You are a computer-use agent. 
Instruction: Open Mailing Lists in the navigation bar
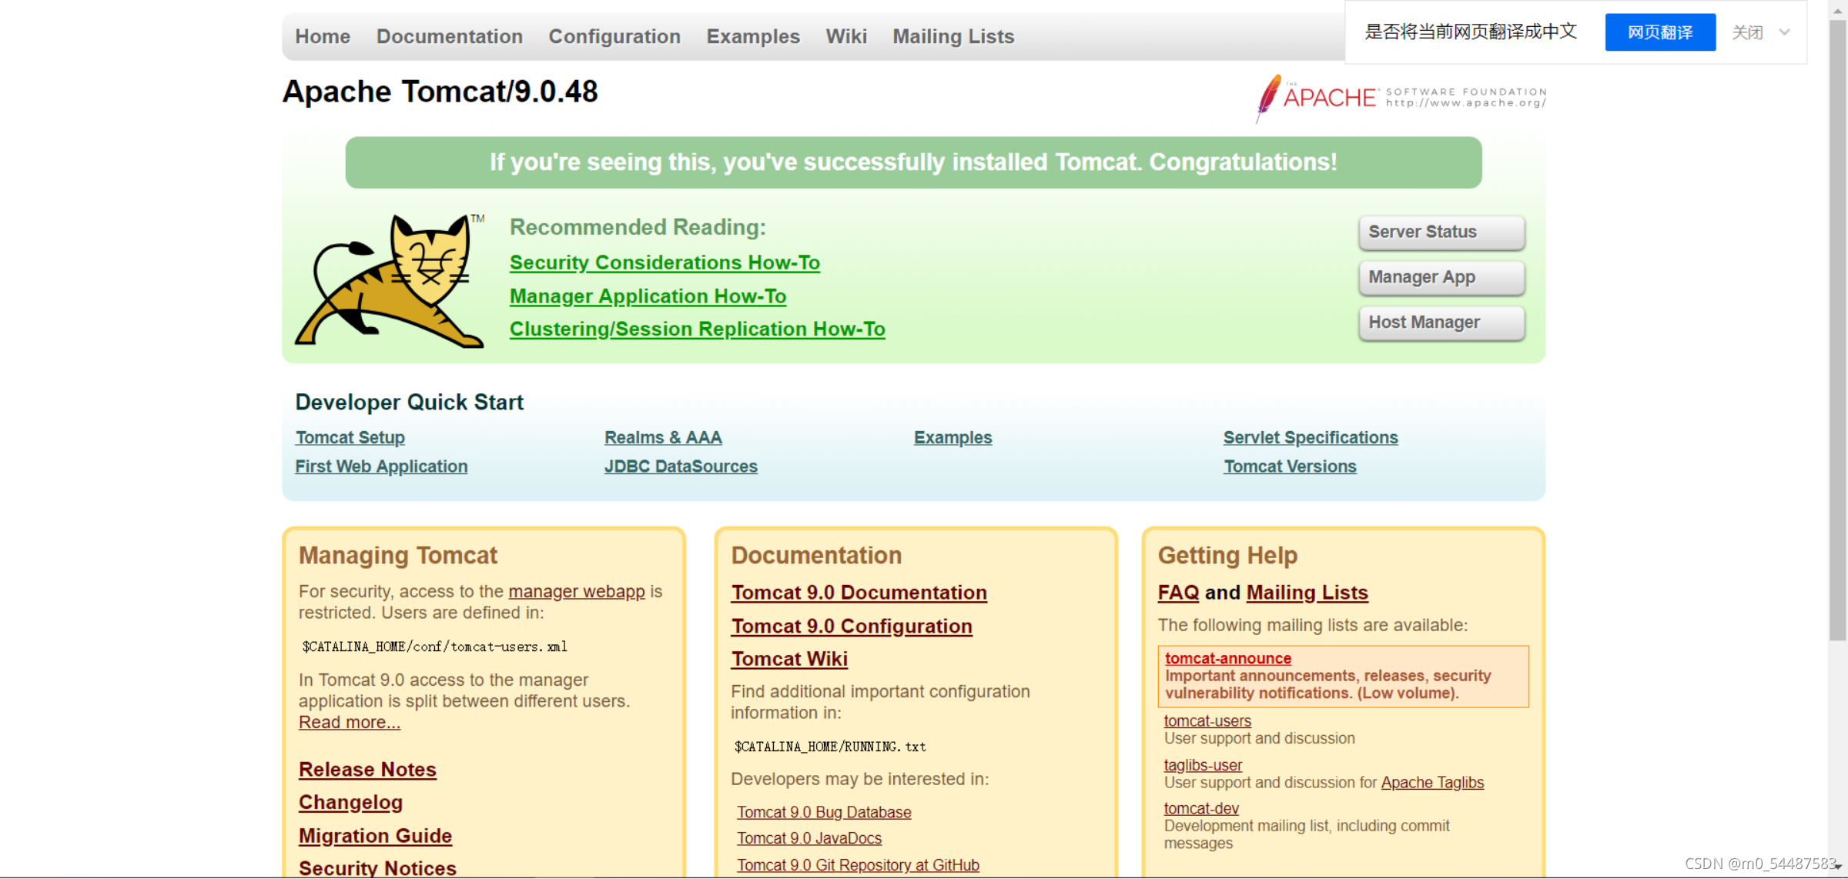(952, 36)
